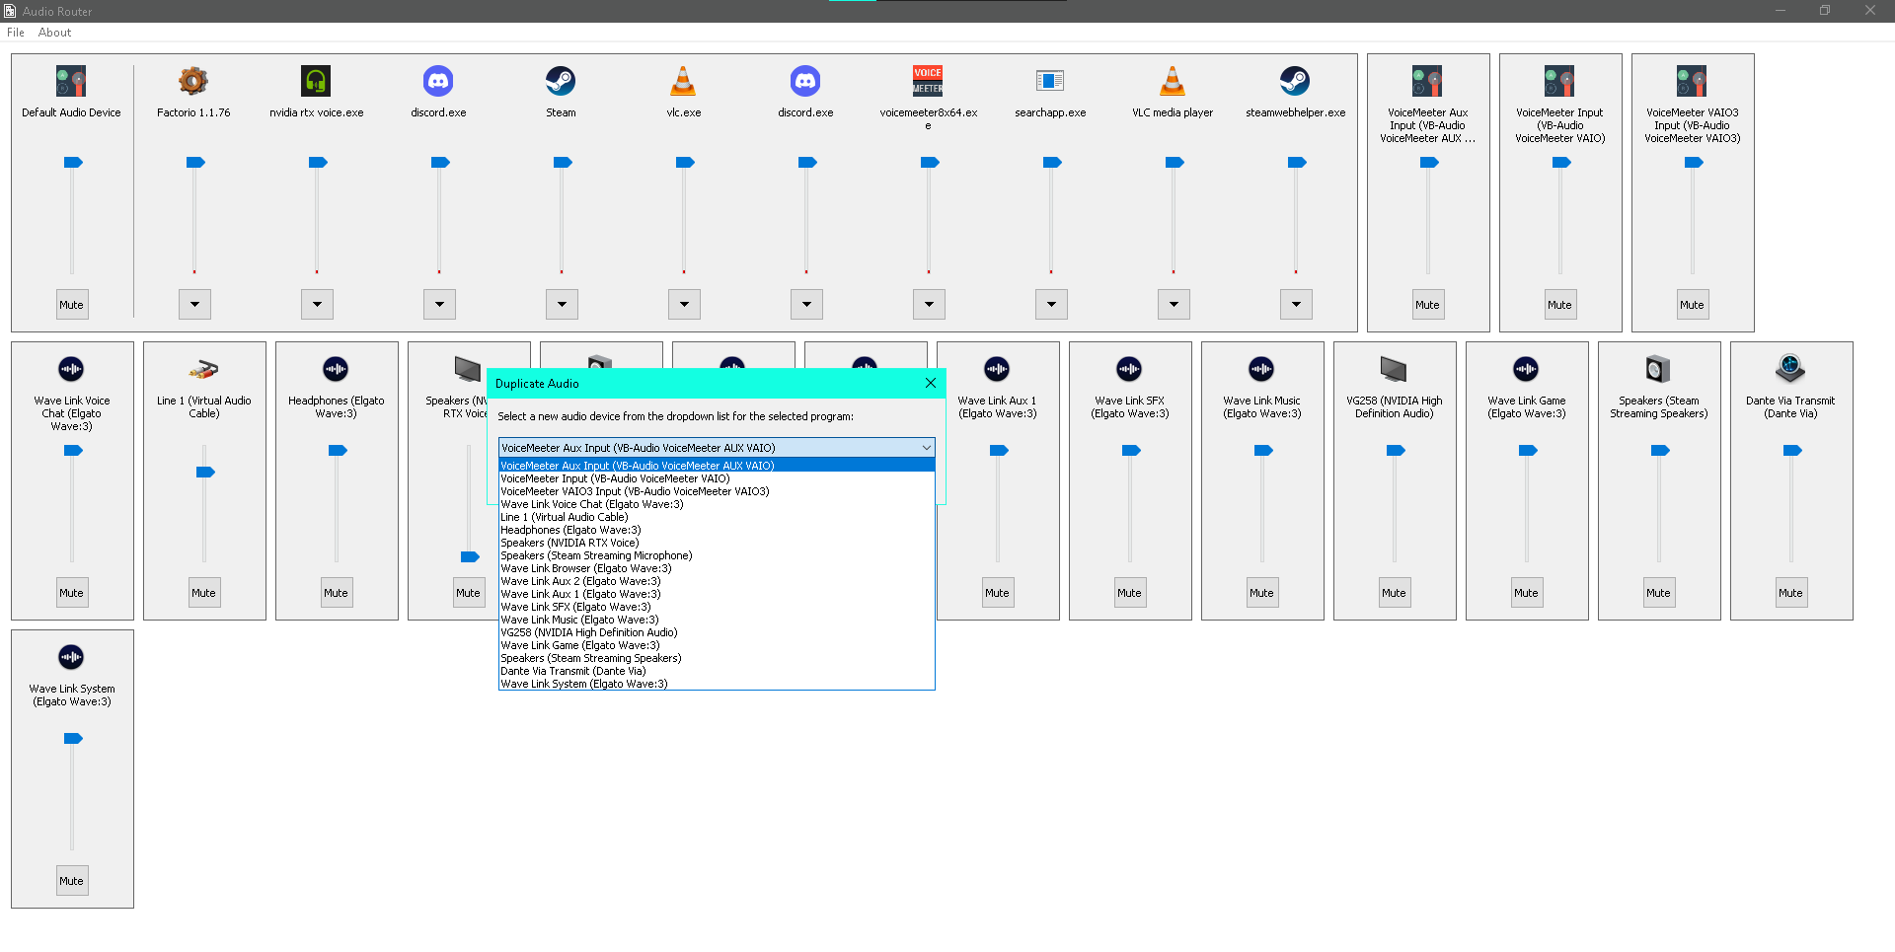Open steamwebhelper.exe dropdown arrow
The height and width of the screenshot is (952, 1895).
tap(1296, 305)
